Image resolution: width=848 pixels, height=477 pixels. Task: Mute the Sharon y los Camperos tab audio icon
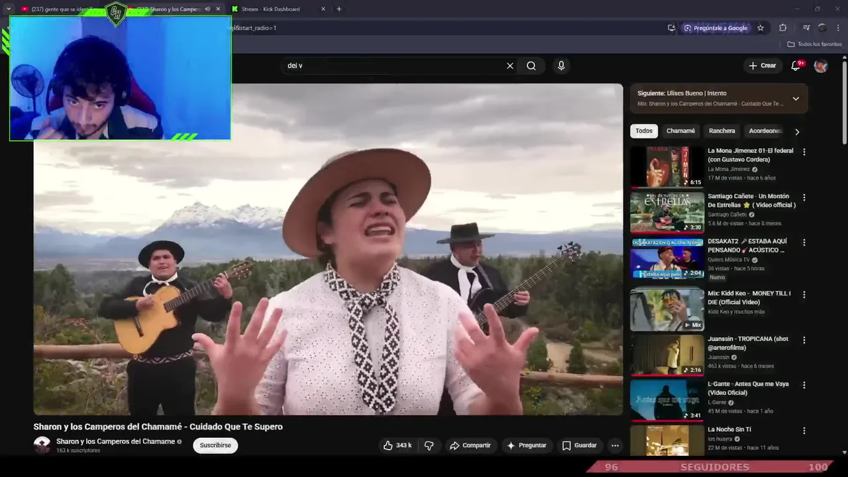[207, 9]
